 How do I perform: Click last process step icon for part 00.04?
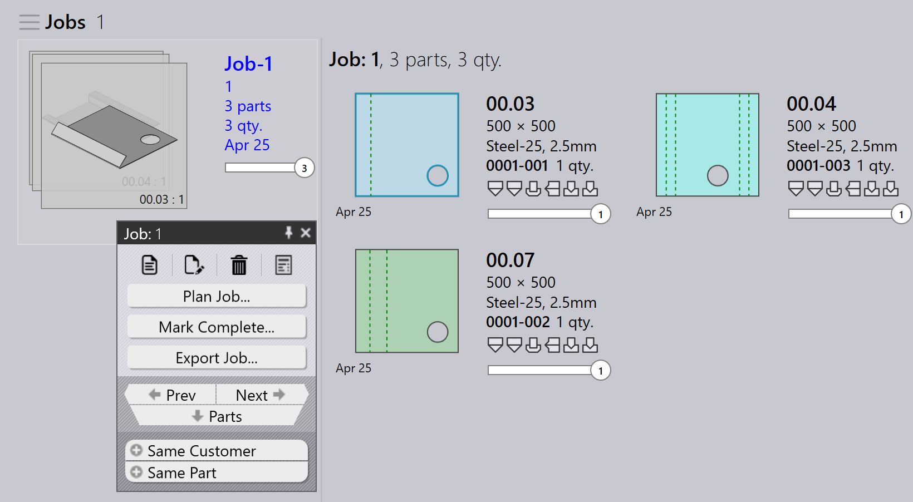[891, 189]
